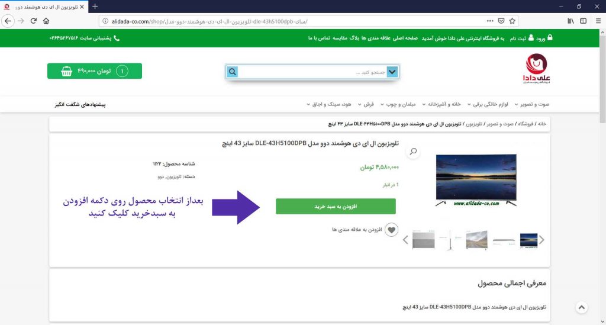Open the Library icon in toolbar
The image size is (606, 325).
[x=570, y=21]
